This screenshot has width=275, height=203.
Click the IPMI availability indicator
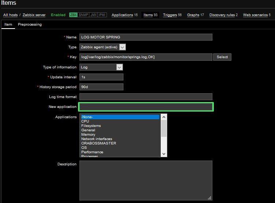[x=102, y=15]
